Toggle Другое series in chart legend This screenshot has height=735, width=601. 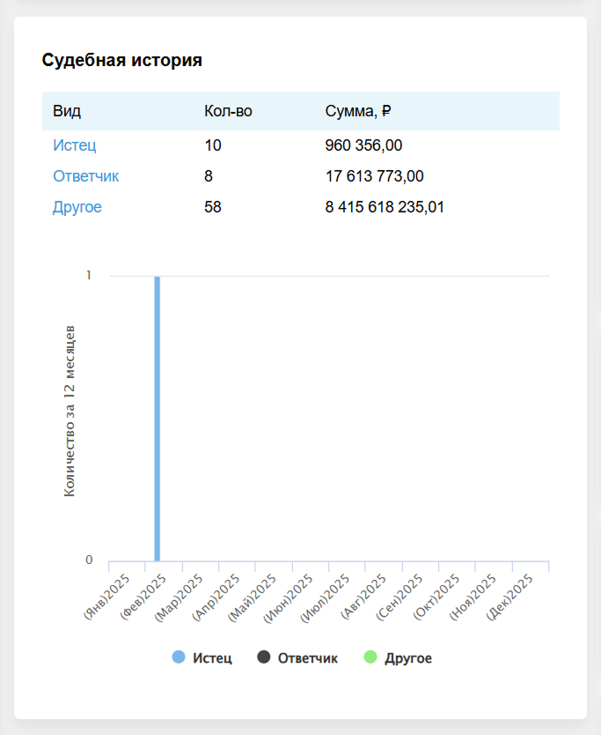tap(407, 658)
